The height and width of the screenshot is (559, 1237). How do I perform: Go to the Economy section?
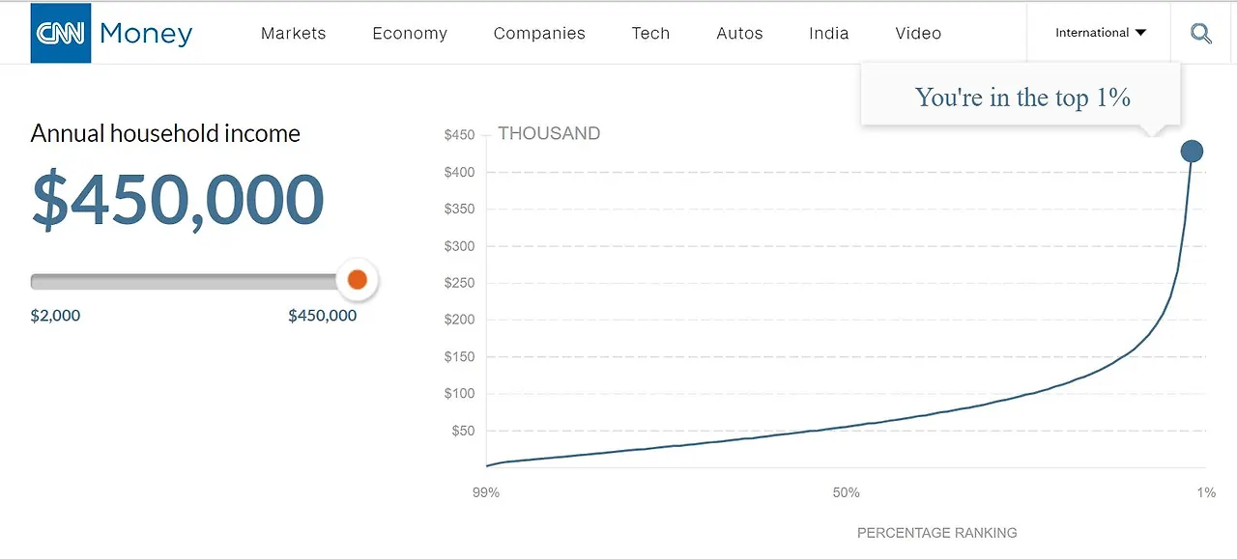(410, 34)
